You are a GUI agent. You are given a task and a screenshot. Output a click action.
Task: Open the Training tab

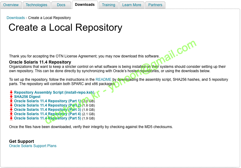click(109, 5)
